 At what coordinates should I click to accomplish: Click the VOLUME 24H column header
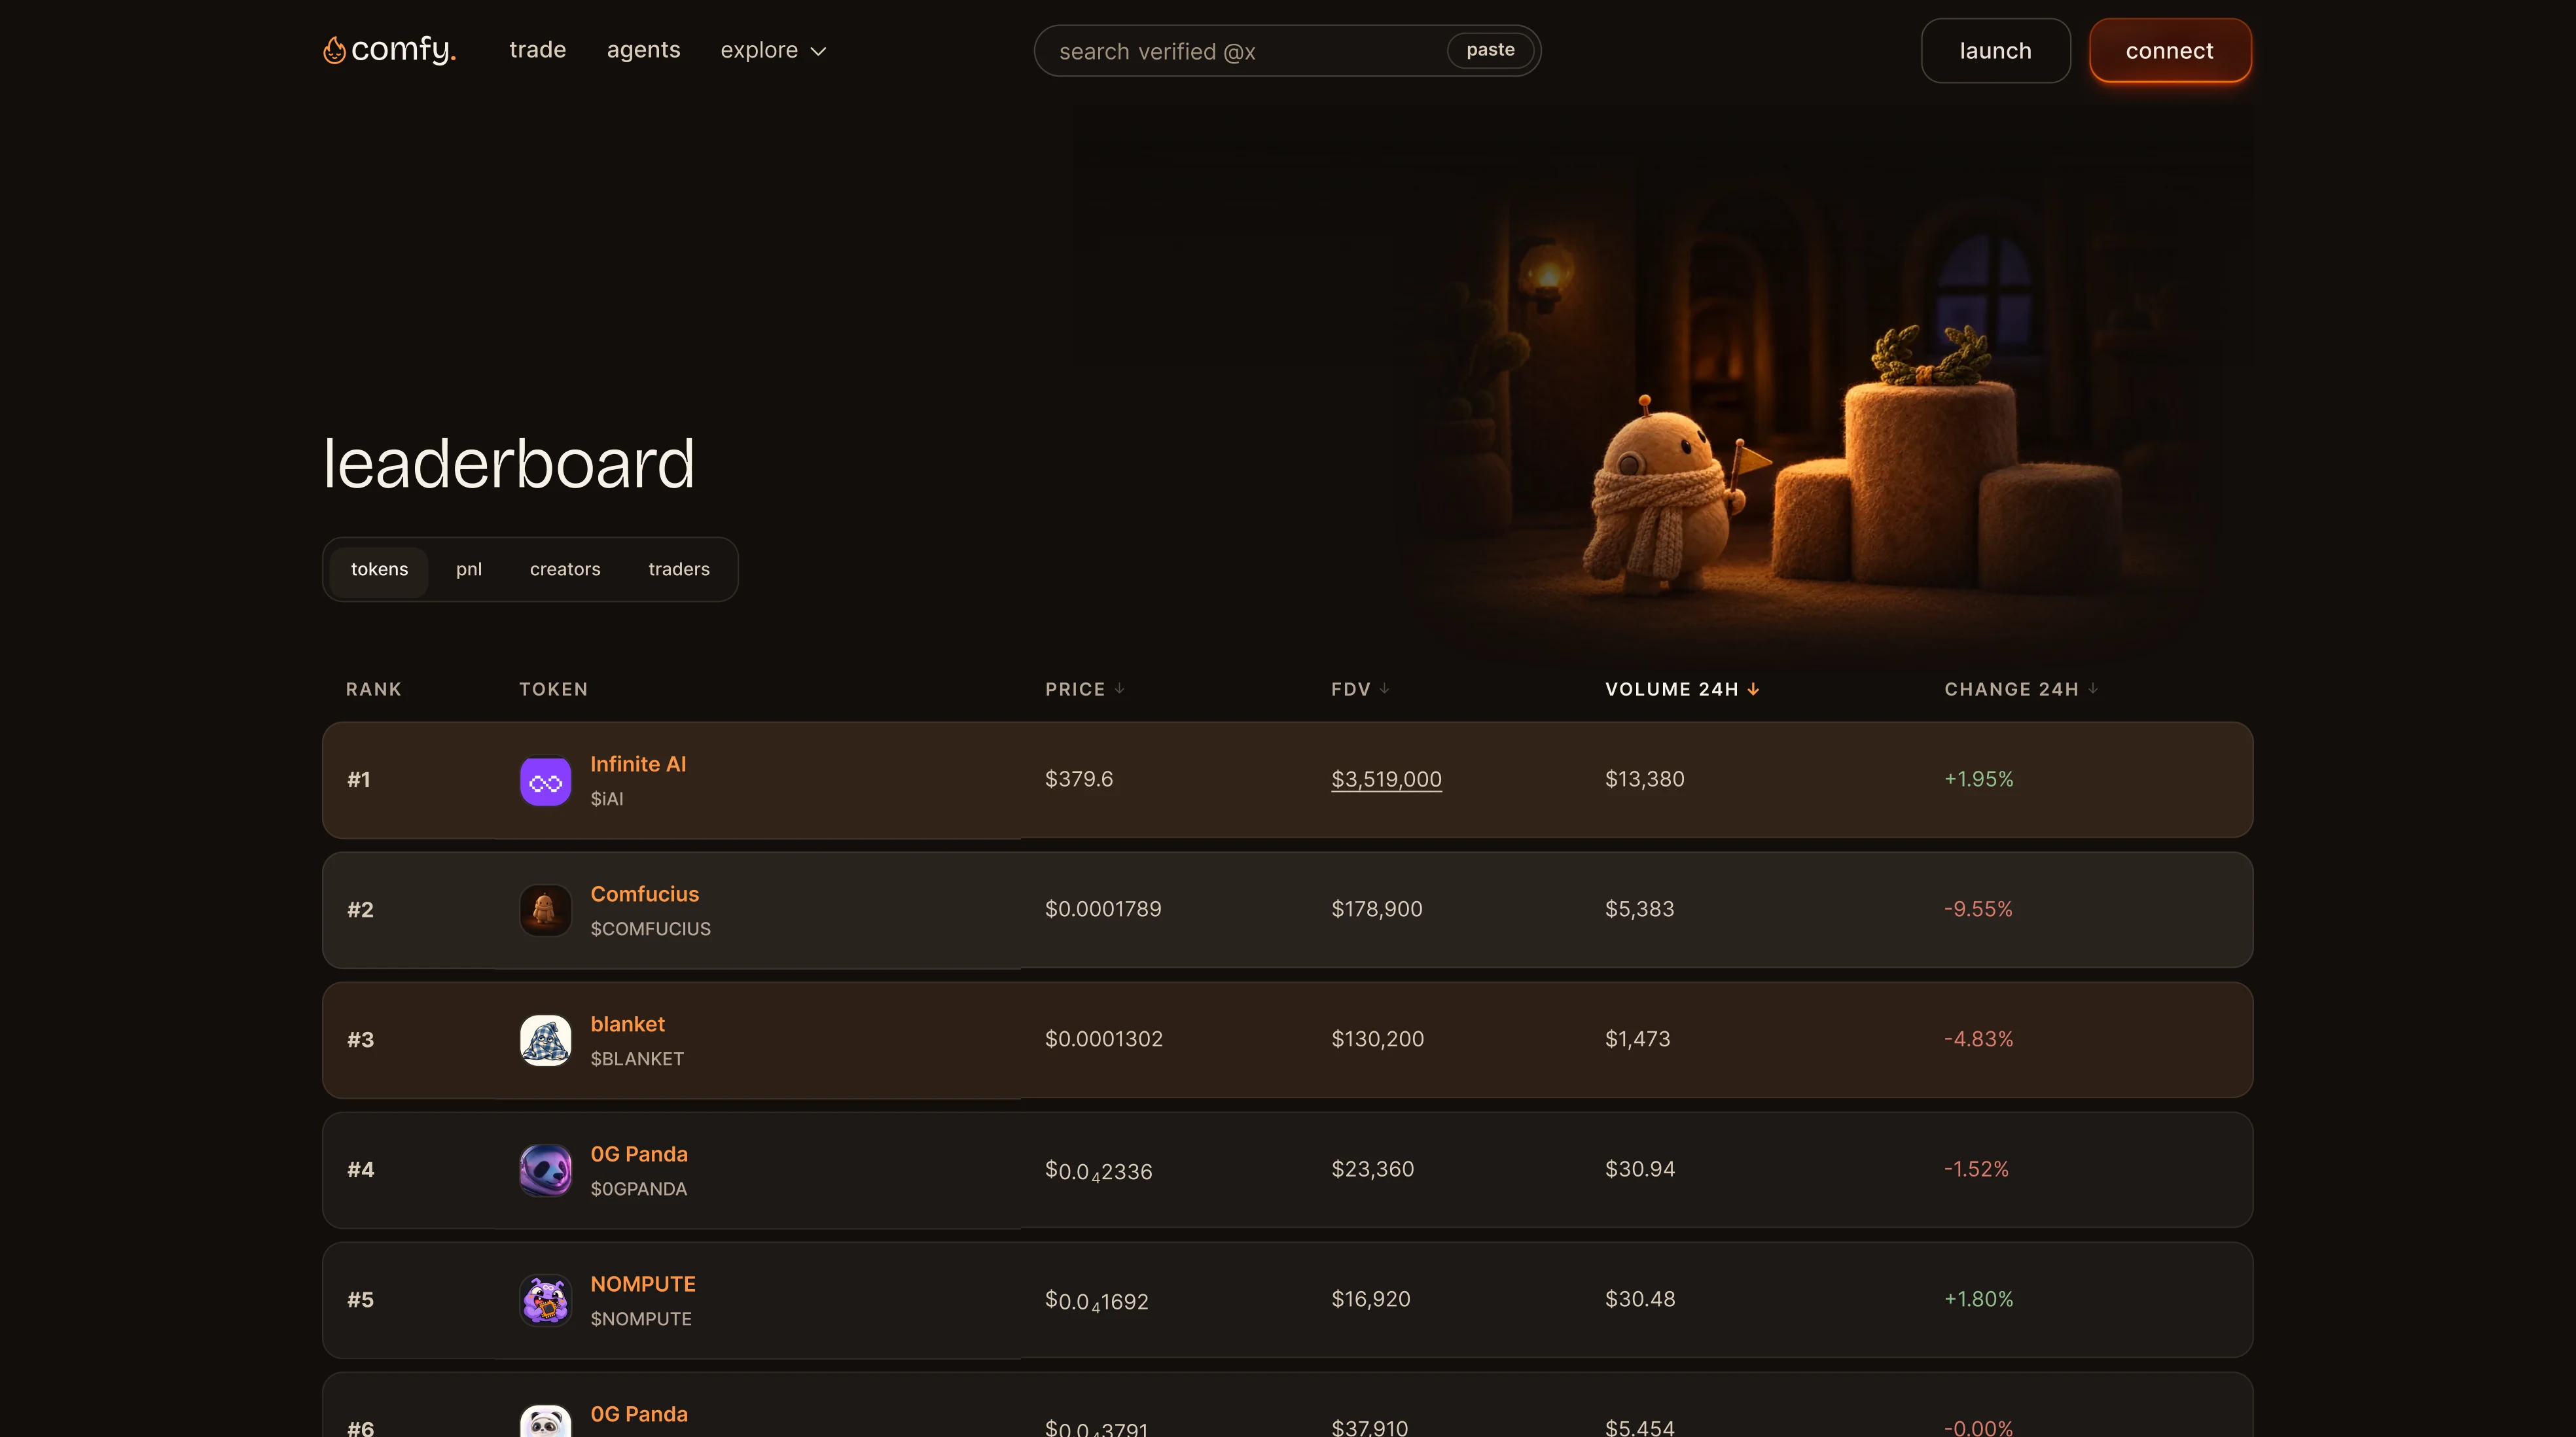coord(1682,689)
